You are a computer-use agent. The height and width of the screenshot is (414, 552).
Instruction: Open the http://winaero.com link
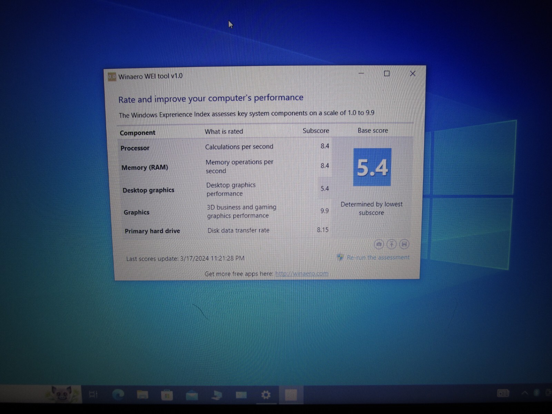(302, 274)
